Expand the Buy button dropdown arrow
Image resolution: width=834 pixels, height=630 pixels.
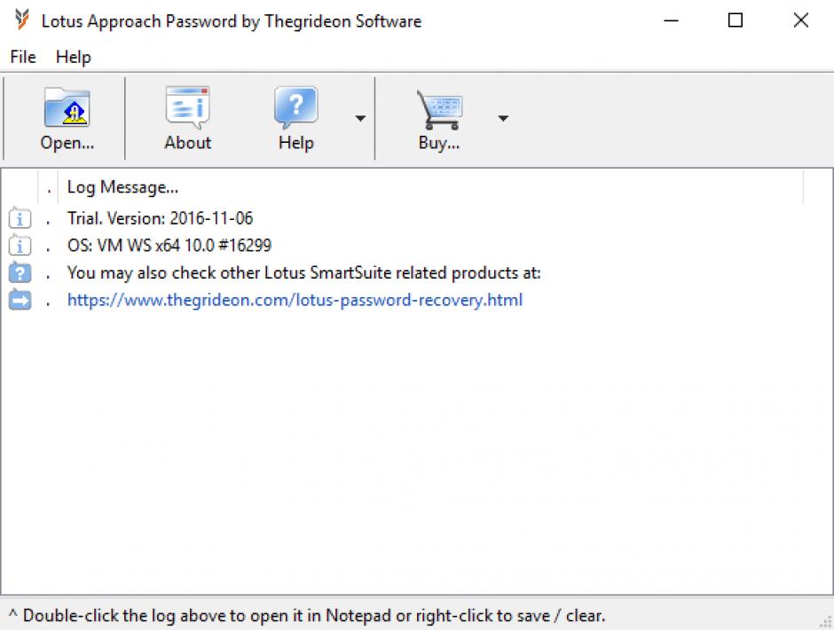pyautogui.click(x=503, y=118)
